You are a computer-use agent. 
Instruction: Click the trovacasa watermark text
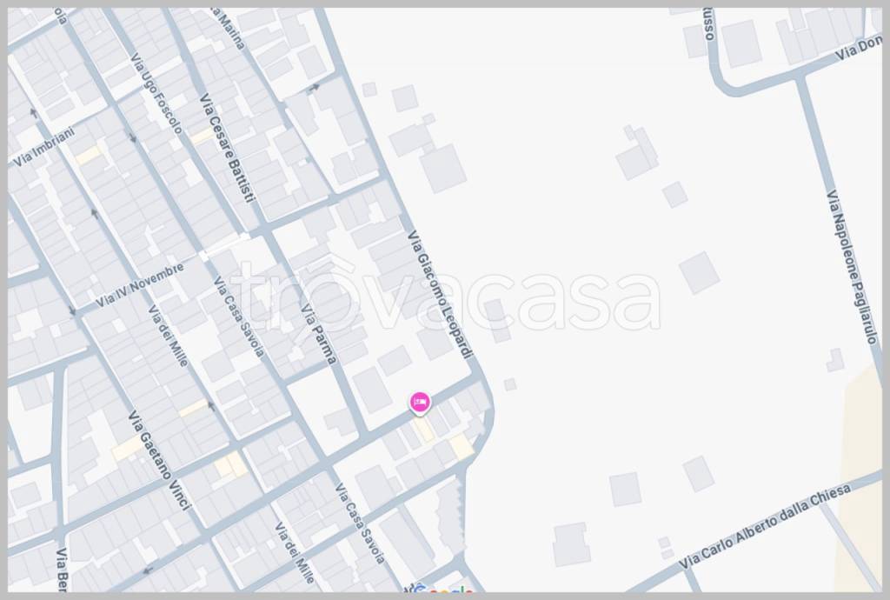click(445, 297)
